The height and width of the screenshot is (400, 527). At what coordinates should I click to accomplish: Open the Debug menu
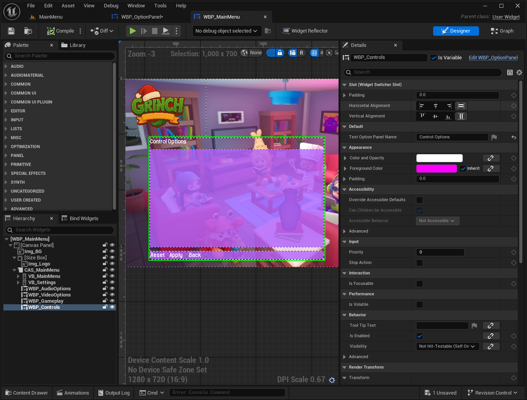click(111, 5)
